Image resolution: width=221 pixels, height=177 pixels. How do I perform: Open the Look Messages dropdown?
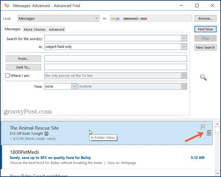click(x=58, y=18)
